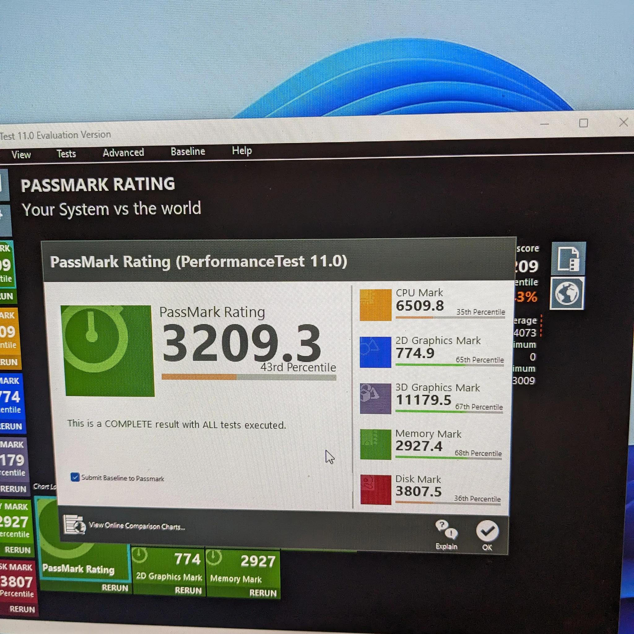The width and height of the screenshot is (634, 634).
Task: Click the comparison charts icon in dialog footer
Action: click(x=74, y=525)
